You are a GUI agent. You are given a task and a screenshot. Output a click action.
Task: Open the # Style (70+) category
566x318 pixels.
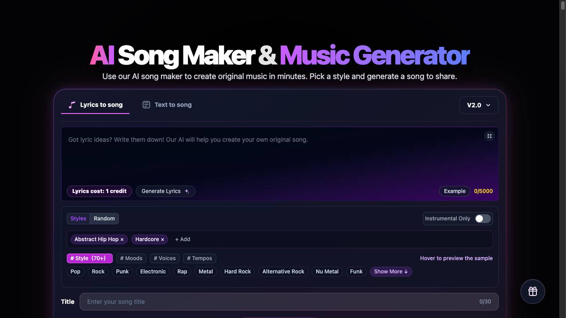coord(90,258)
